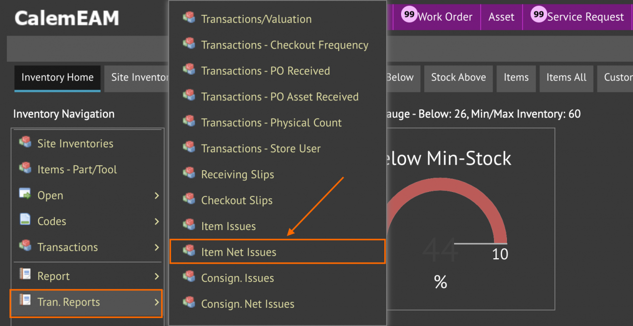Open the Item Net Issues report
Image resolution: width=633 pixels, height=326 pixels.
point(277,252)
